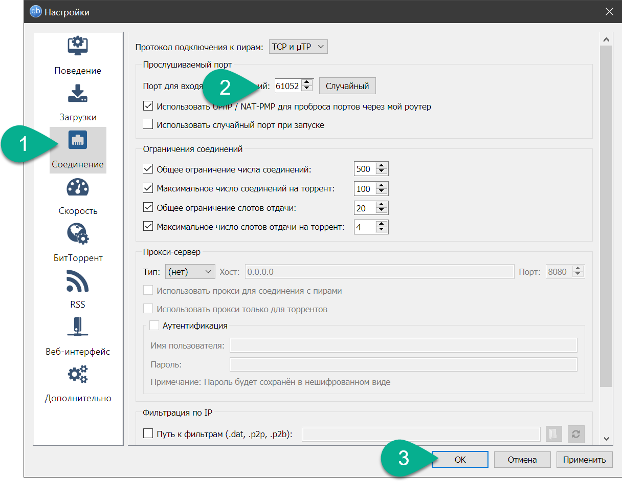This screenshot has width=622, height=498.
Task: Enable random port on startup checkbox
Action: tap(148, 124)
